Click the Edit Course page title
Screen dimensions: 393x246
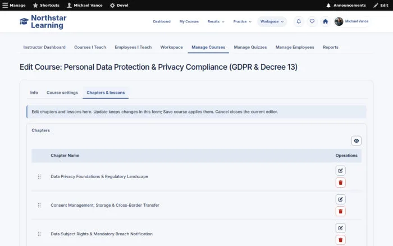pyautogui.click(x=158, y=67)
